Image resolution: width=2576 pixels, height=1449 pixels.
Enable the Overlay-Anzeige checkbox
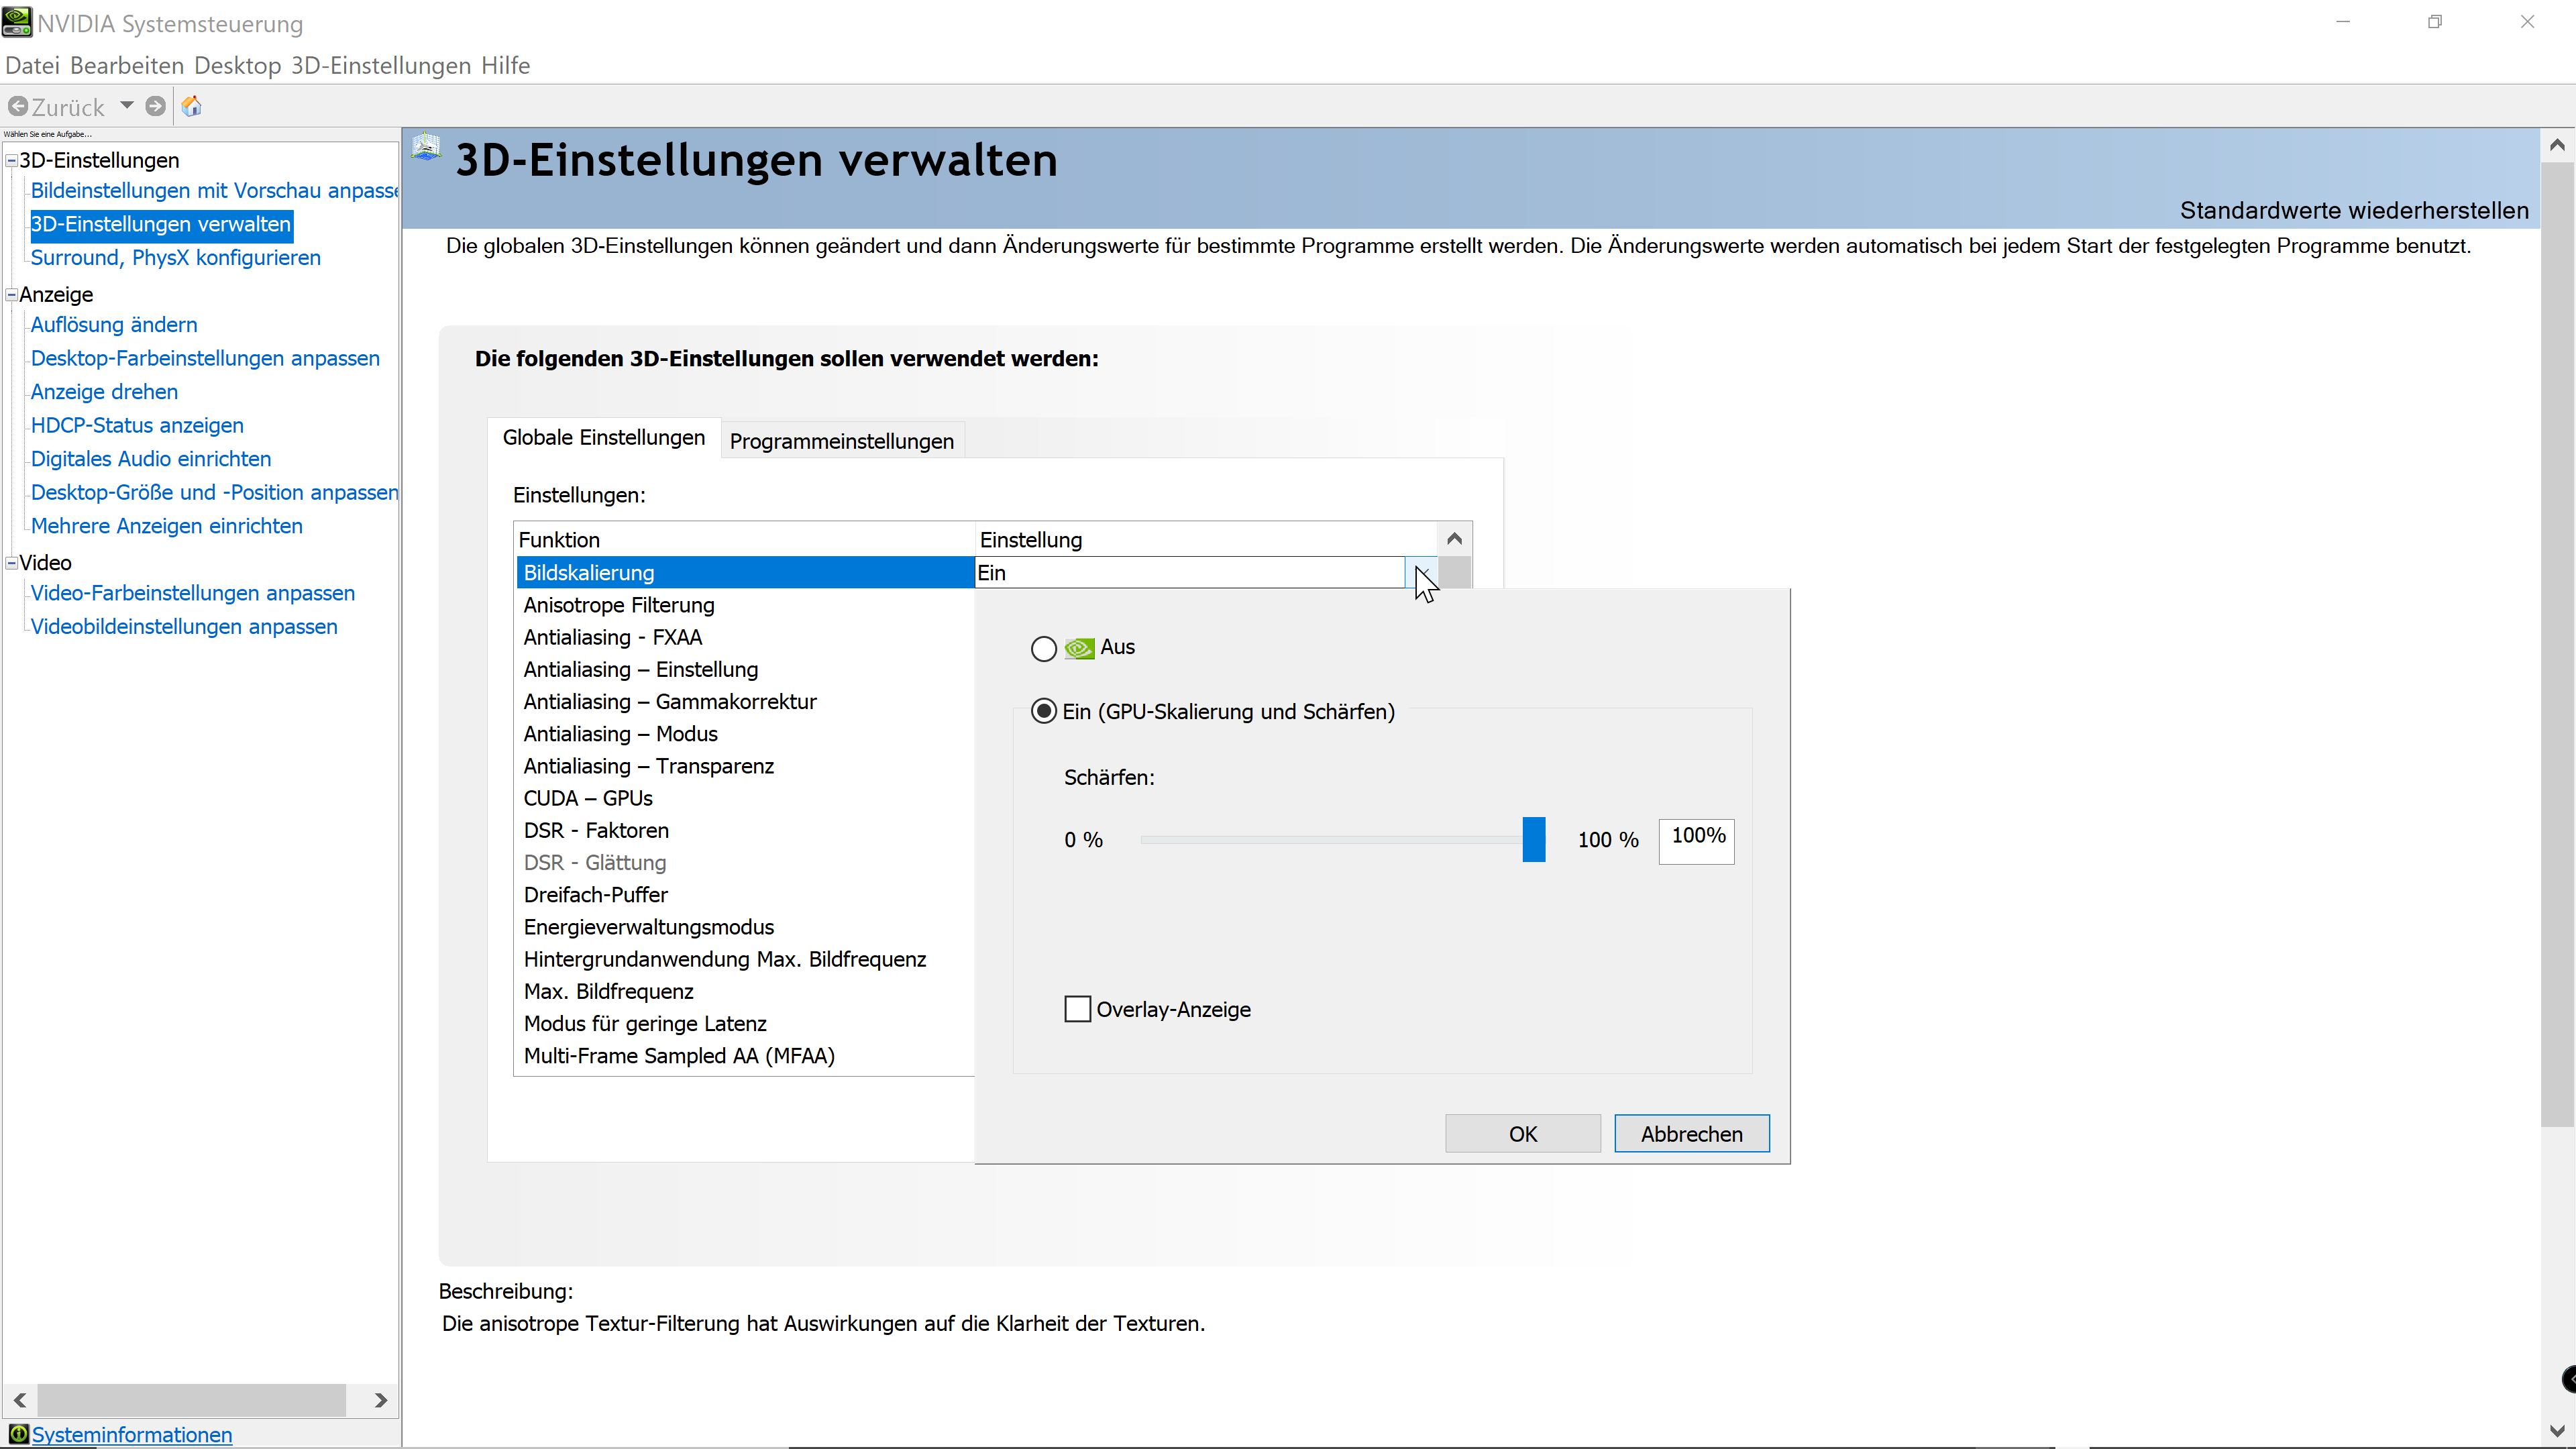click(1077, 1009)
